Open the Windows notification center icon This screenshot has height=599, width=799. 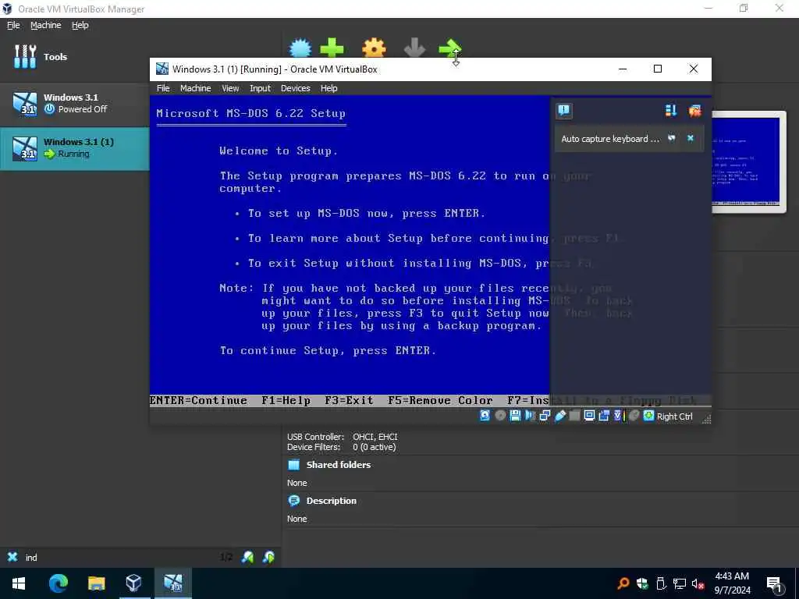(x=775, y=584)
